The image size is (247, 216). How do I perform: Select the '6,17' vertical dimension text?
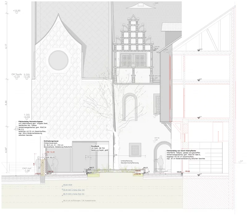(6, 46)
